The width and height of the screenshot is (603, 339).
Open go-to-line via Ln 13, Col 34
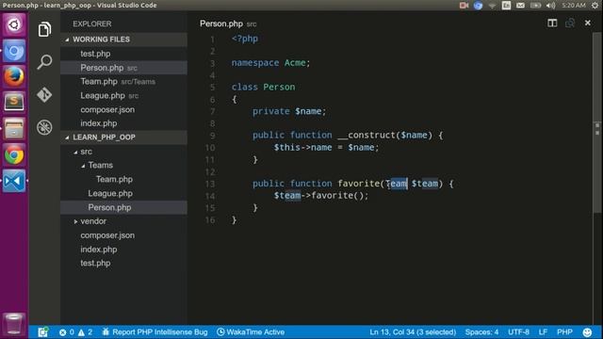coord(413,332)
